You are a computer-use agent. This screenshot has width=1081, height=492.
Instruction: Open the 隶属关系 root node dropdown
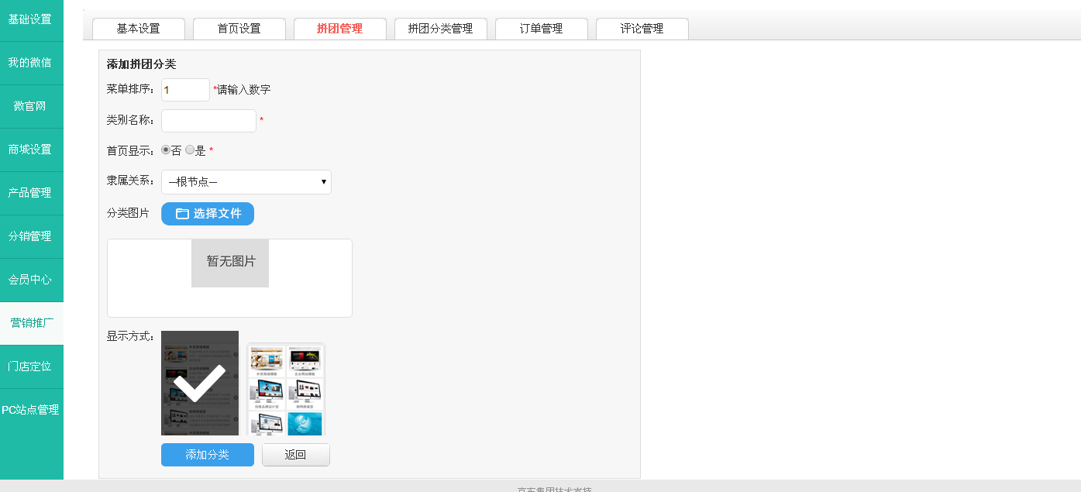pyautogui.click(x=246, y=182)
